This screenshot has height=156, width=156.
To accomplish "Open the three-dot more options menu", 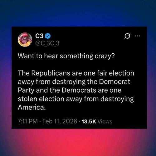I will [x=137, y=36].
